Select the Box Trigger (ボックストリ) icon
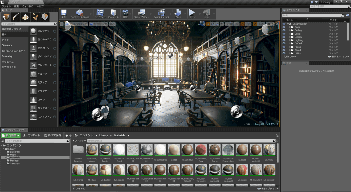Viewport: 351px width, 192px height. coord(33,108)
